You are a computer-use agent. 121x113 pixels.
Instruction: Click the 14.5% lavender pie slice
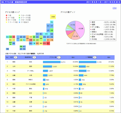tap(72, 25)
